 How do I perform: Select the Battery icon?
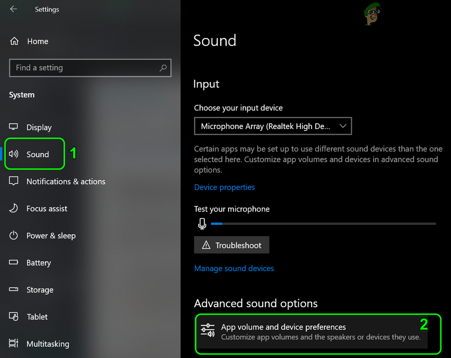tap(14, 262)
